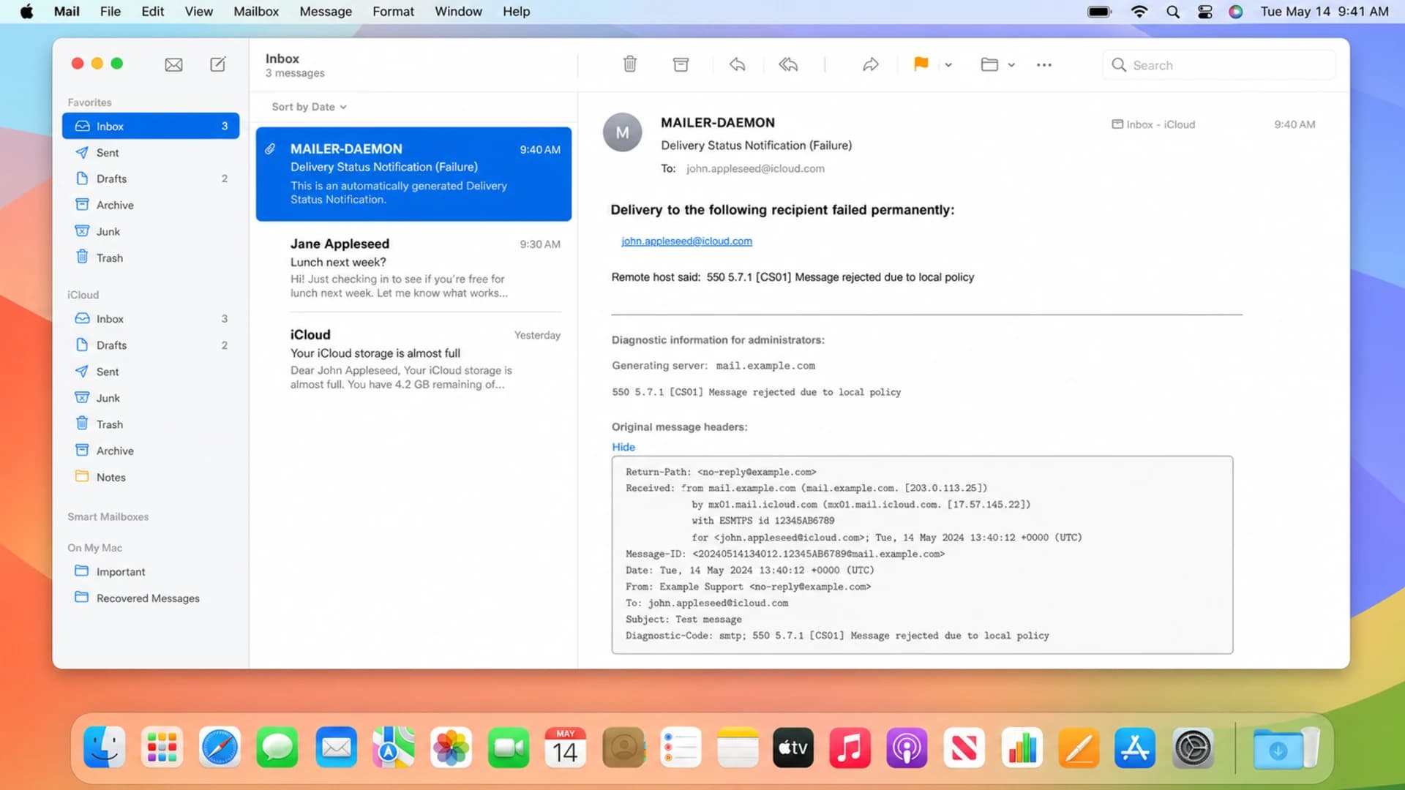Click in the Search field
Image resolution: width=1405 pixels, height=790 pixels.
tap(1218, 65)
